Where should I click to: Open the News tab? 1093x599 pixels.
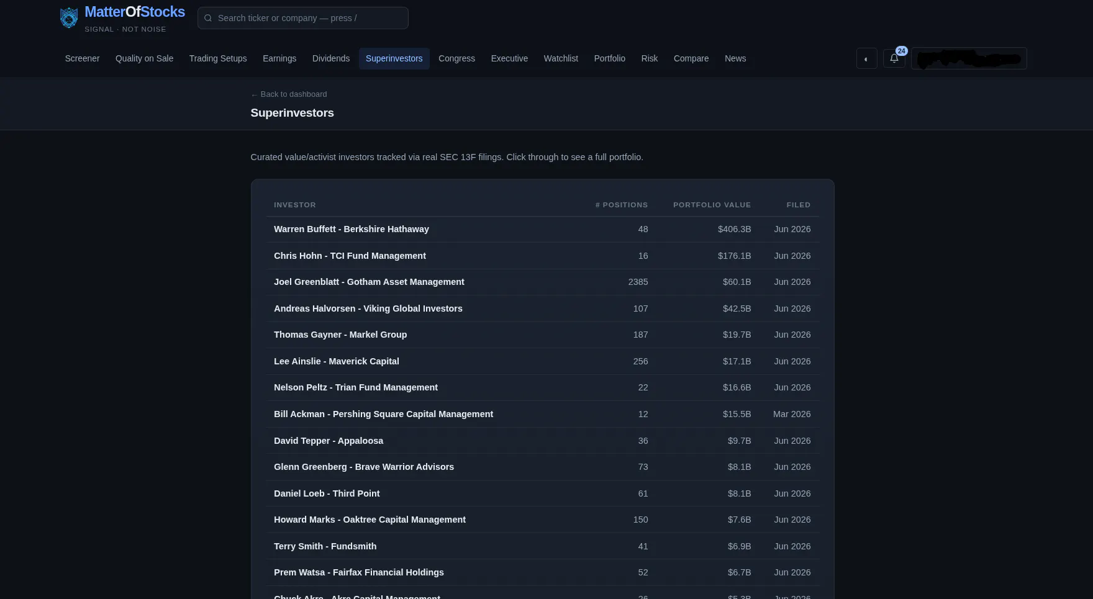735,58
